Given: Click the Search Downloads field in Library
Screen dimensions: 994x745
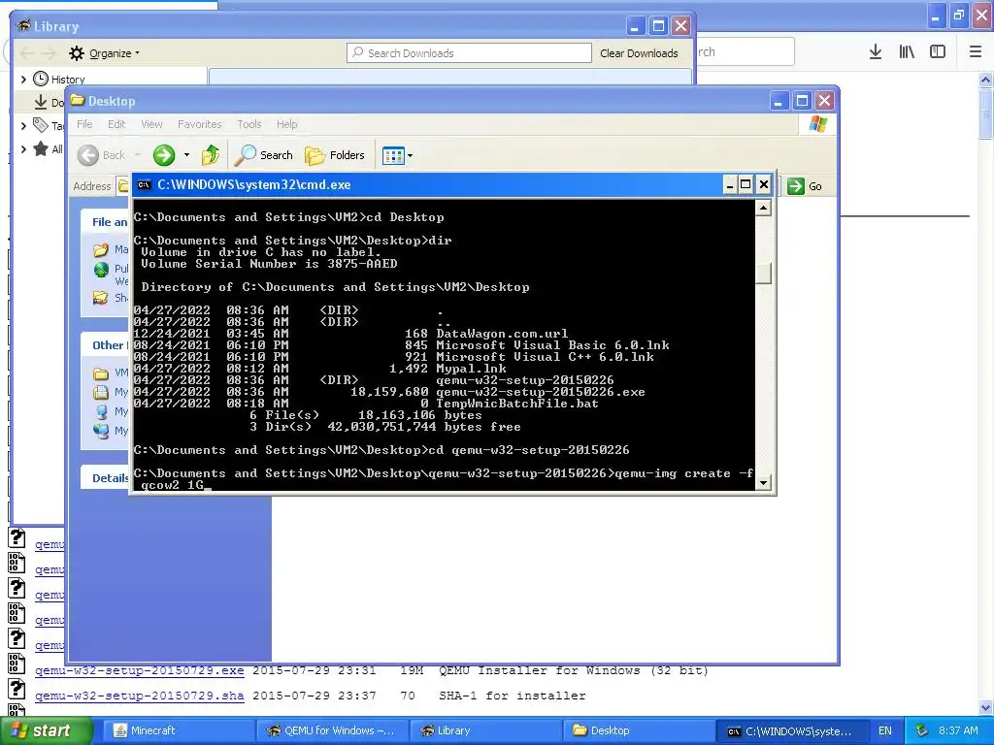Looking at the screenshot, I should pyautogui.click(x=469, y=53).
